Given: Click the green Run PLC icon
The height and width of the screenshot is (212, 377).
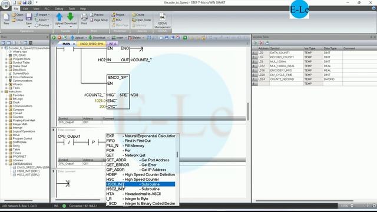Looking at the screenshot, I should point(54,38).
